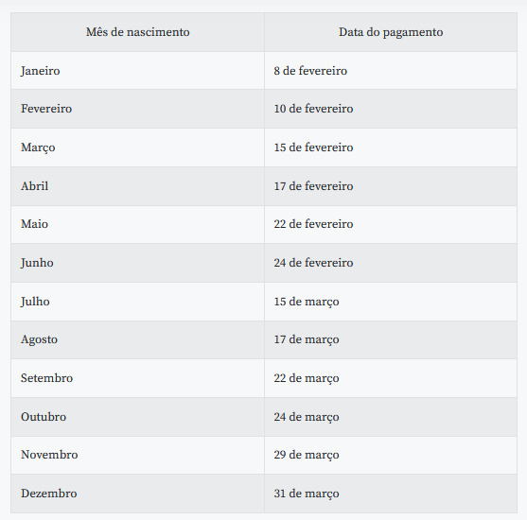Click the '17 de fevereiro' payment date
The width and height of the screenshot is (527, 520).
391,186
